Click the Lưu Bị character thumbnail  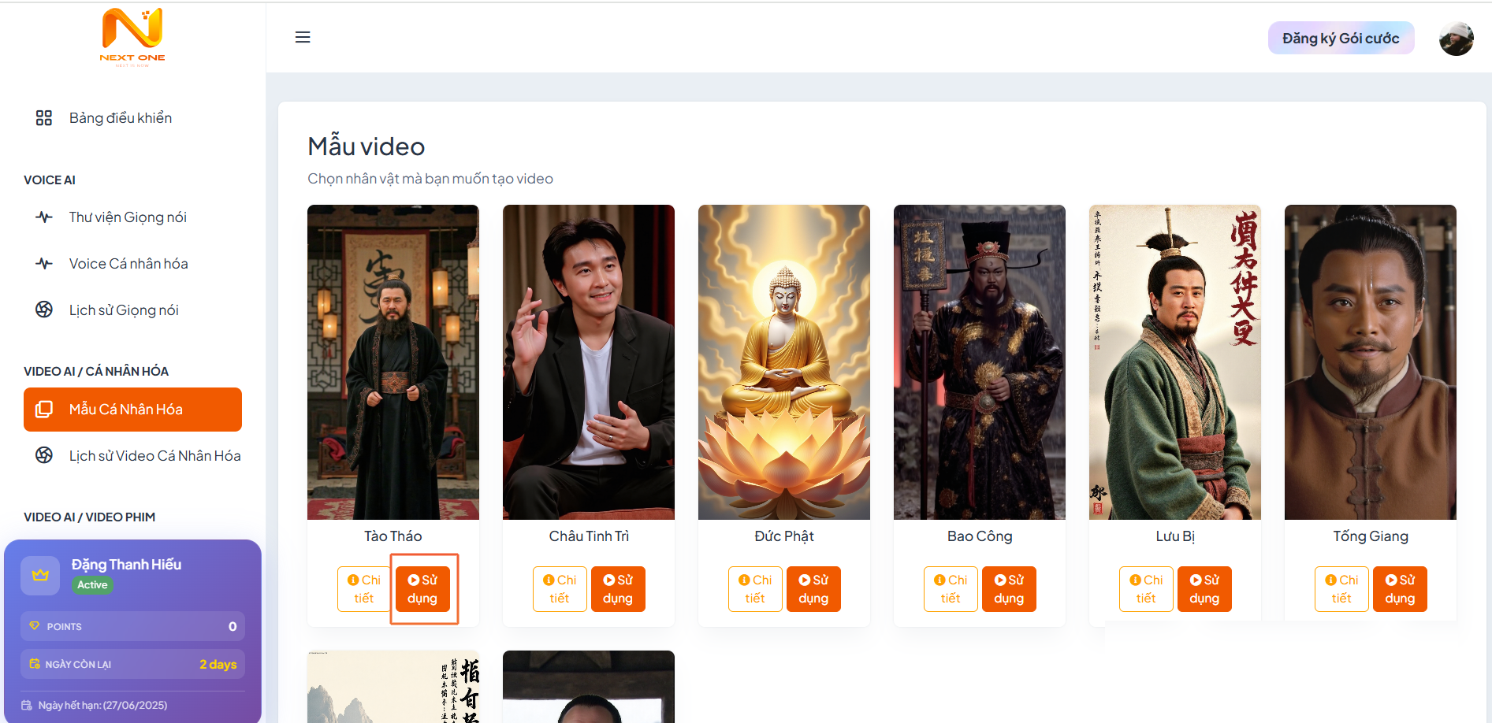(x=1175, y=362)
